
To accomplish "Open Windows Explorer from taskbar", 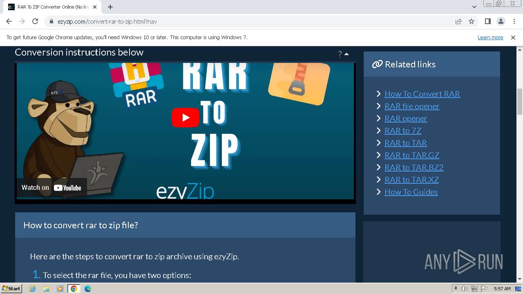I will pyautogui.click(x=46, y=289).
